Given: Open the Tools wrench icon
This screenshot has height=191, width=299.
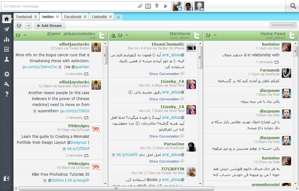Looking at the screenshot, I should (7, 84).
